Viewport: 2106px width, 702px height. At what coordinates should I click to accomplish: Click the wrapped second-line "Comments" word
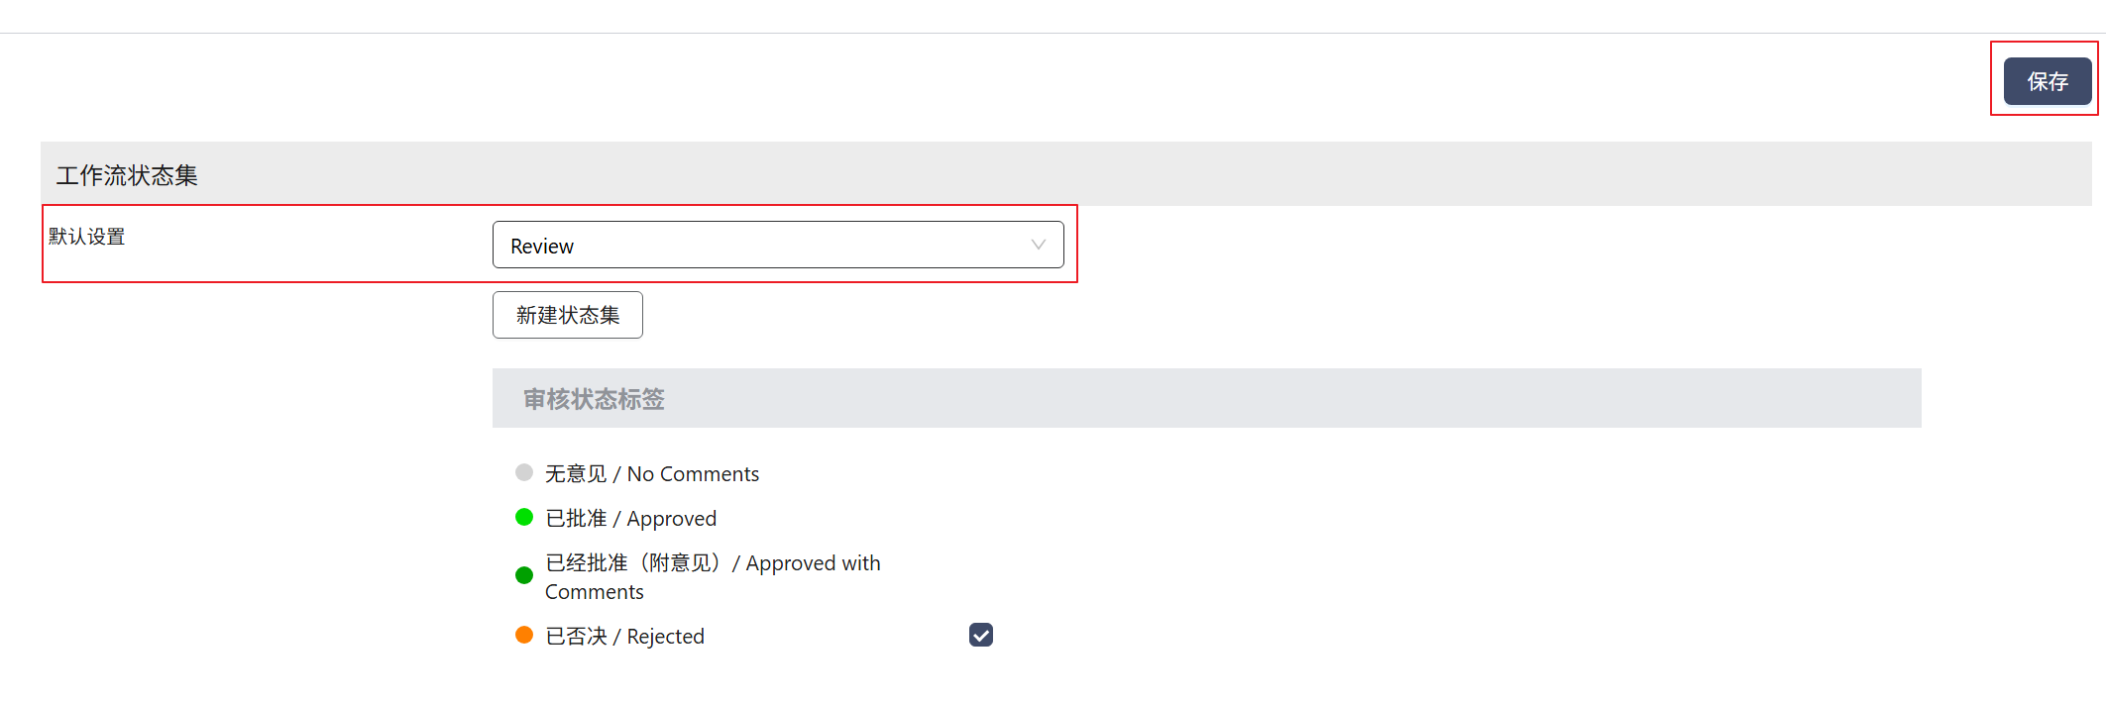tap(594, 592)
